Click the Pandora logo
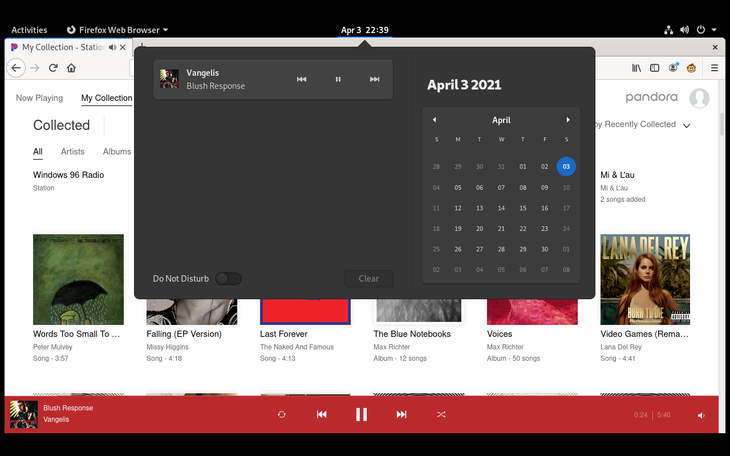730x456 pixels. tap(651, 97)
